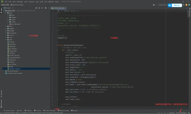Open the Tools menu
Image resolution: width=191 pixels, height=114 pixels.
click(41, 2)
